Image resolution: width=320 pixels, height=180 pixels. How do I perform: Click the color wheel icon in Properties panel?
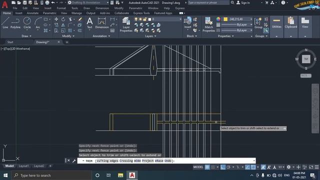point(218,19)
